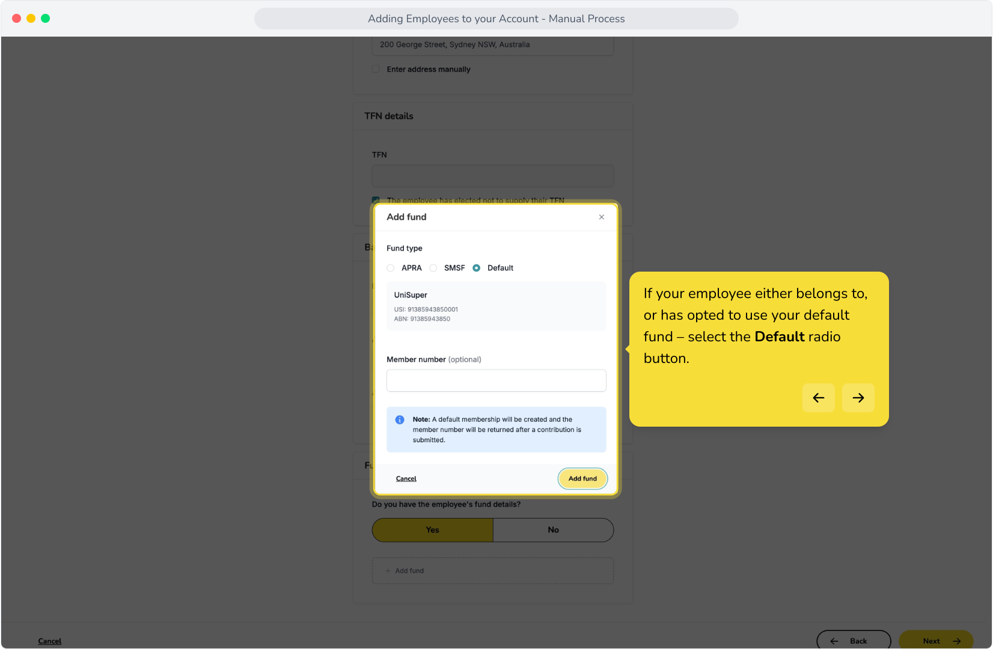Click the page-level Cancel link
The width and height of the screenshot is (993, 649).
point(50,641)
